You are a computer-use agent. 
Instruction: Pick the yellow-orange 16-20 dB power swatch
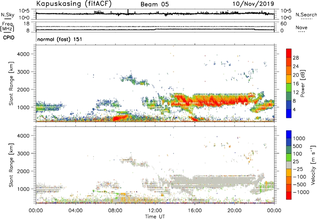pyautogui.click(x=289, y=79)
